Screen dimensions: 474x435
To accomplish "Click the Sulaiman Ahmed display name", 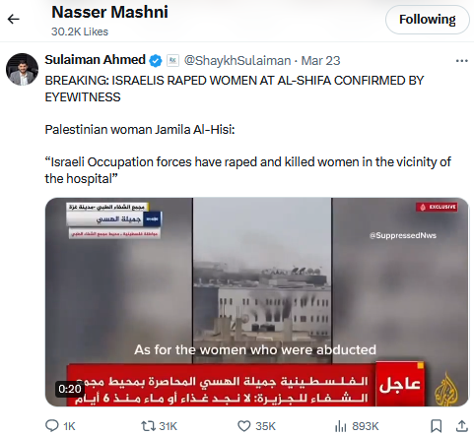I will 95,60.
